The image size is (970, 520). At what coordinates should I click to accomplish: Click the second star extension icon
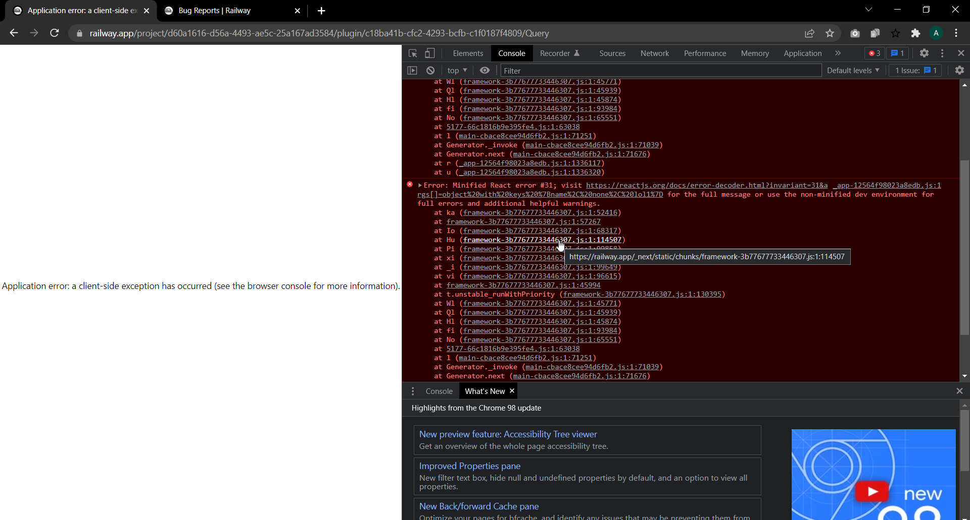pos(895,33)
